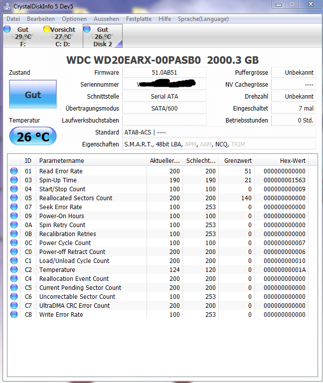
Task: Click hex value 000000001563 of Spin-Up Time
Action: (x=284, y=180)
